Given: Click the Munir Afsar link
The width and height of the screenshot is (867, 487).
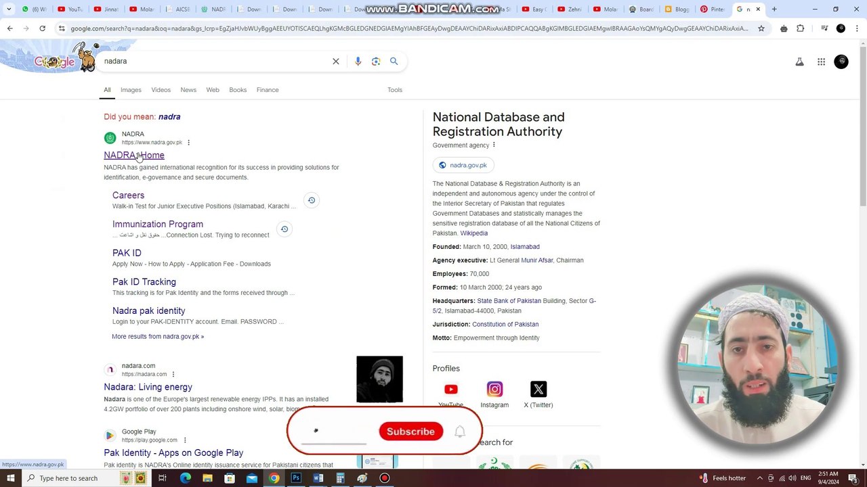Looking at the screenshot, I should pos(537,260).
